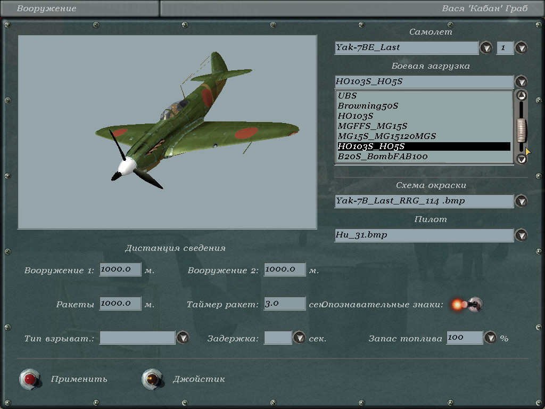Click the Таймер ракет timer input field

click(x=285, y=304)
